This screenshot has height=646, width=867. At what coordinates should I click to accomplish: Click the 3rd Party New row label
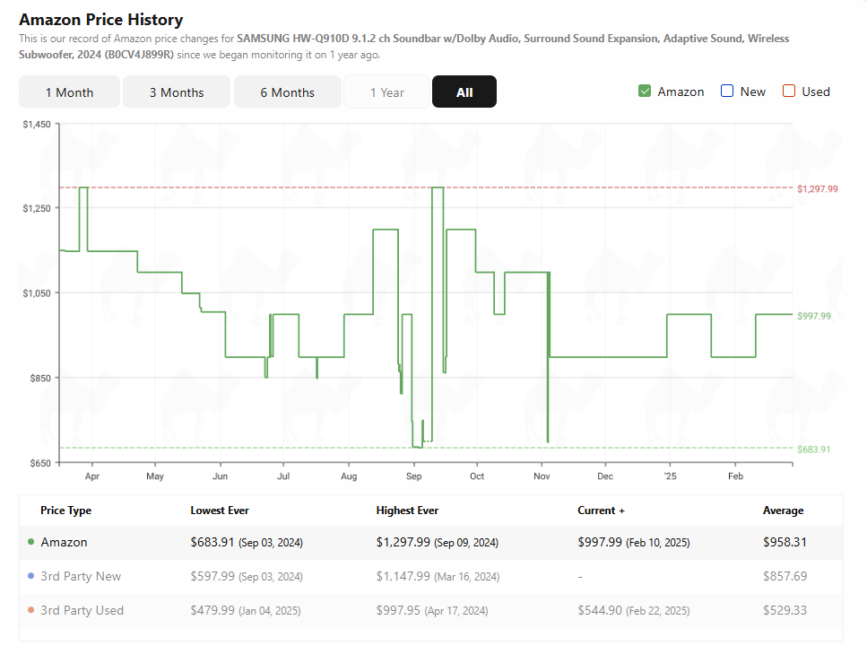81,576
